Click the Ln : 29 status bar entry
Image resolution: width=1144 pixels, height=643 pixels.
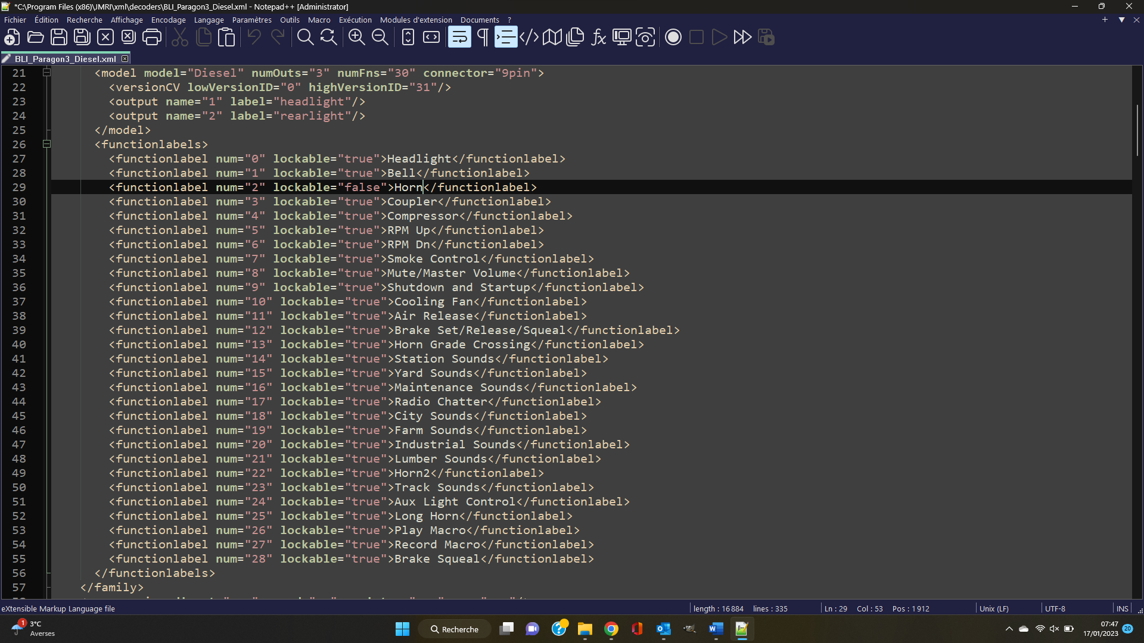pyautogui.click(x=835, y=608)
